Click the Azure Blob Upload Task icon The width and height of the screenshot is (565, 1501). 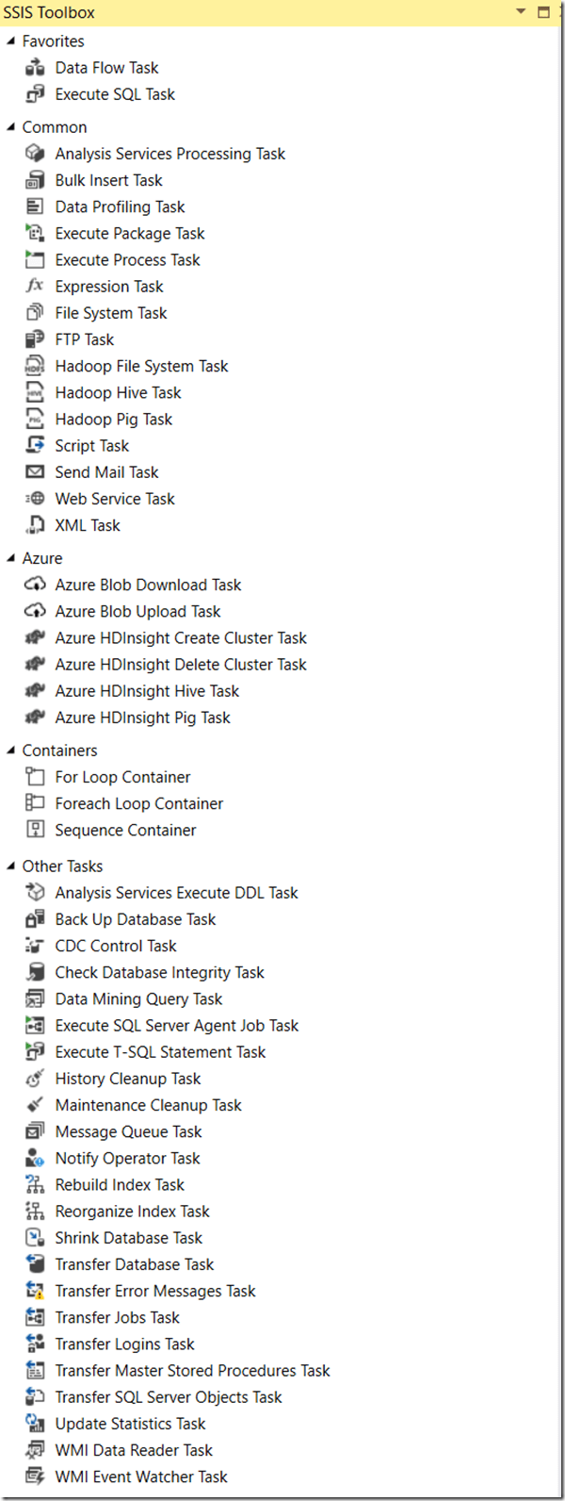point(35,611)
